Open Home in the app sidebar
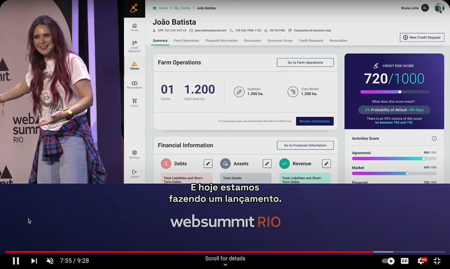 (134, 27)
